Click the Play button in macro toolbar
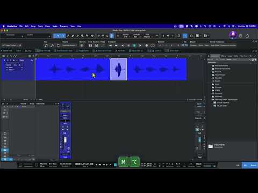 pos(140,46)
